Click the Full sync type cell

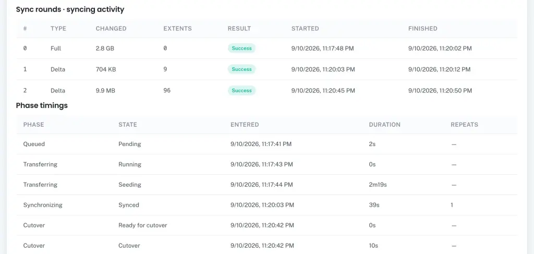56,49
